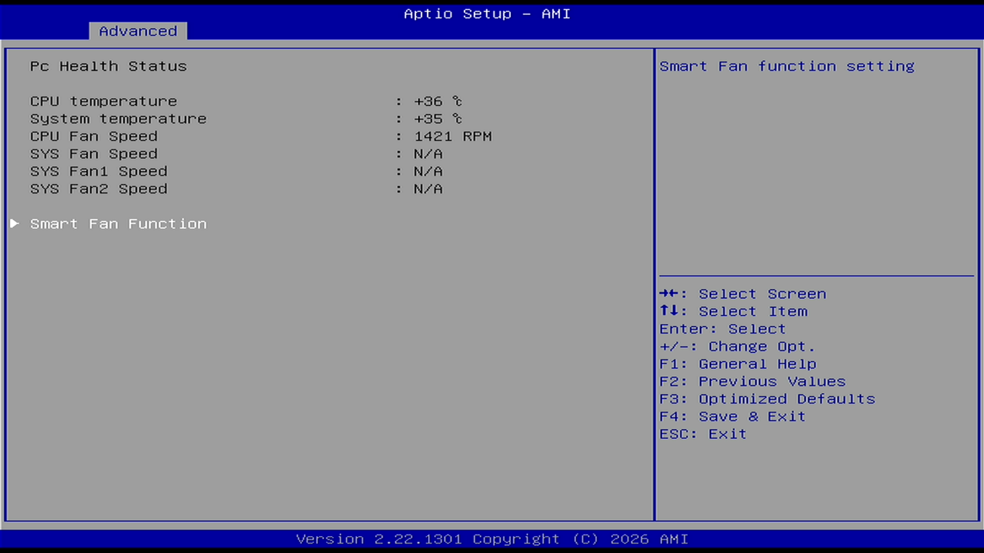Click the +35 system temperature value
984x553 pixels.
point(438,119)
